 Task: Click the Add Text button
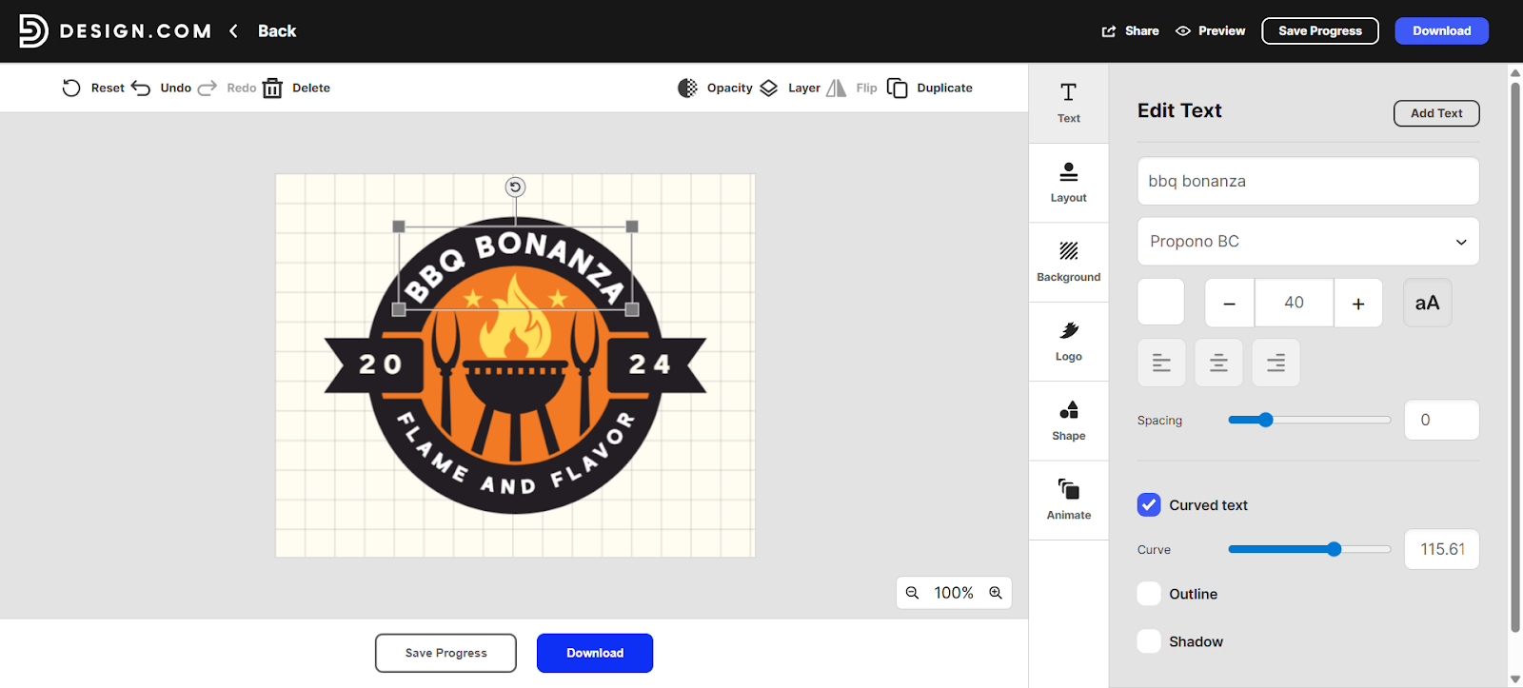(1436, 113)
